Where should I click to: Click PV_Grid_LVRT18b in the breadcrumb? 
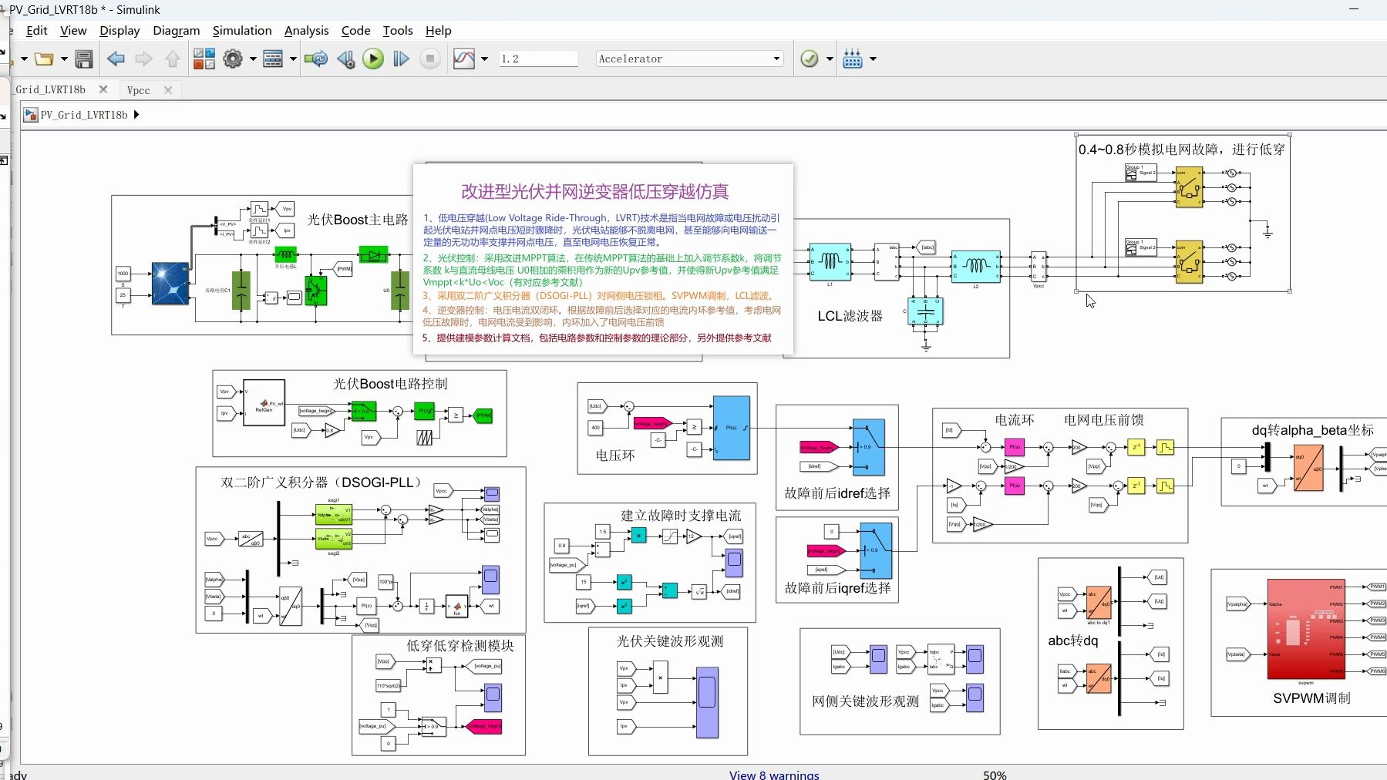coord(84,115)
